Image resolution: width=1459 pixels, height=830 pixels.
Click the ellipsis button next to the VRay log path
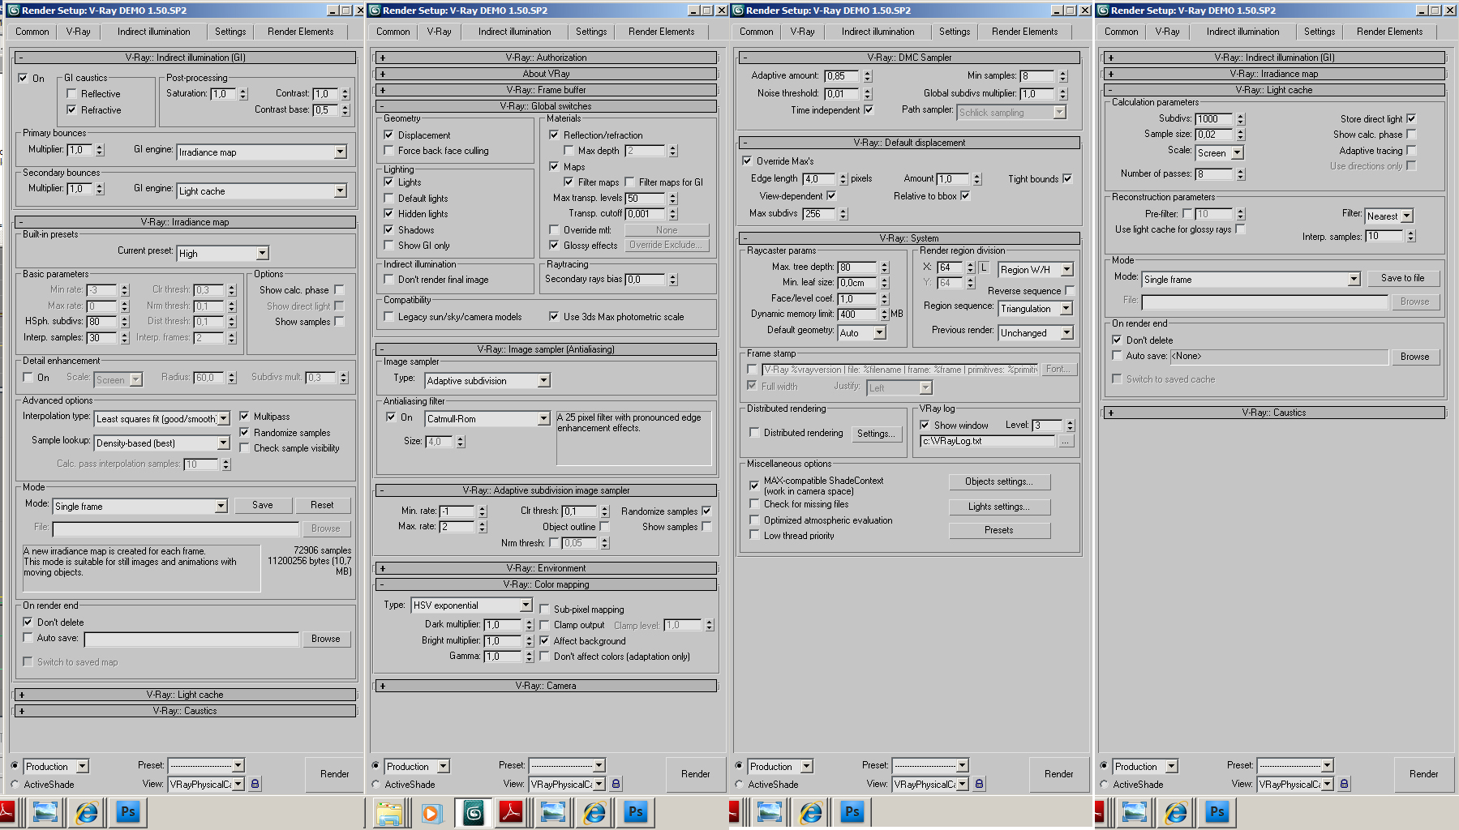(x=1066, y=441)
